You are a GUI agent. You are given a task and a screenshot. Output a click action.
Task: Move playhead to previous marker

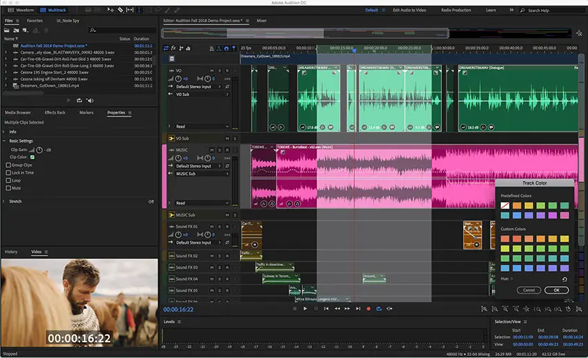[327, 308]
